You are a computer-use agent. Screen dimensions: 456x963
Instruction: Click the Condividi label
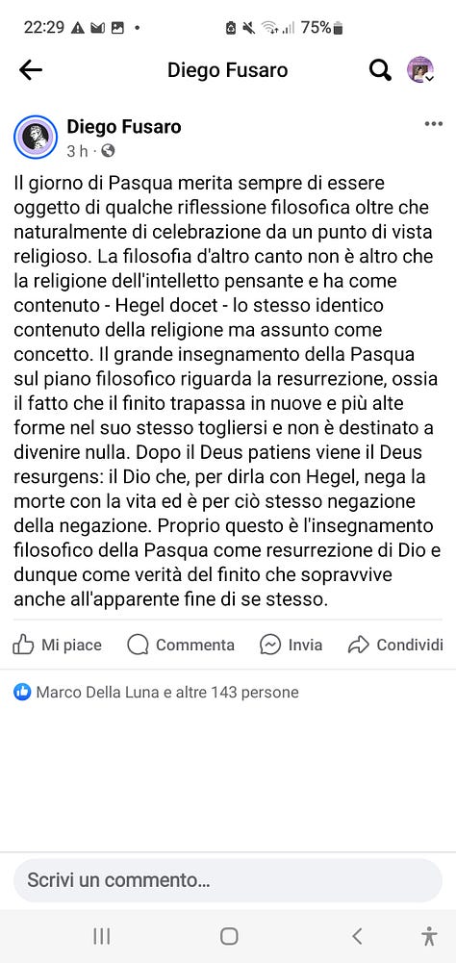[x=410, y=645]
